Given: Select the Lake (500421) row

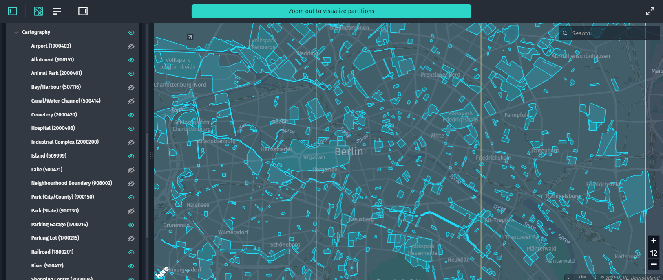Looking at the screenshot, I should click(x=72, y=170).
